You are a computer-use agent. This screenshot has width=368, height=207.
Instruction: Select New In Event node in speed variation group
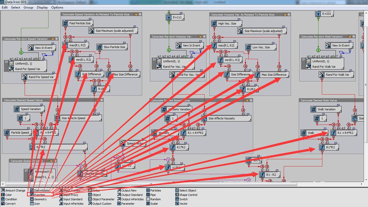tap(42, 48)
